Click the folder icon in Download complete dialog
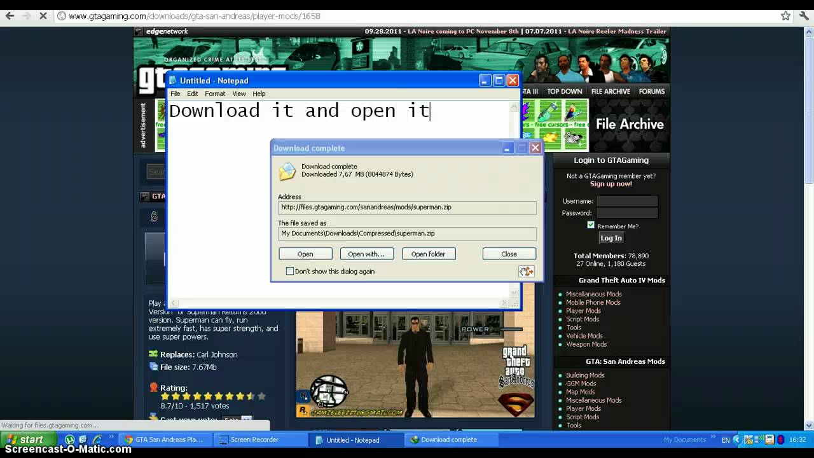The image size is (814, 458). [287, 171]
